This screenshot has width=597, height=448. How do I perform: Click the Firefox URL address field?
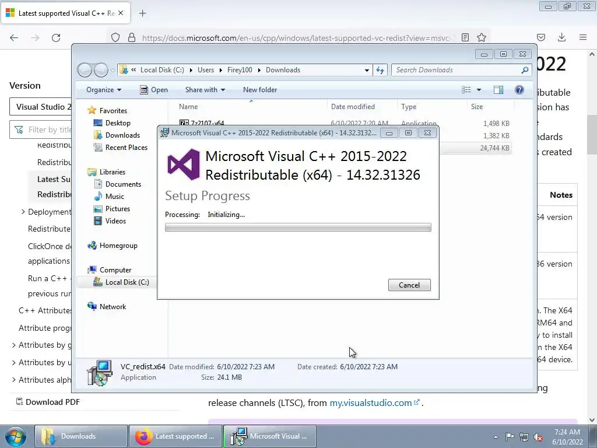click(x=296, y=38)
